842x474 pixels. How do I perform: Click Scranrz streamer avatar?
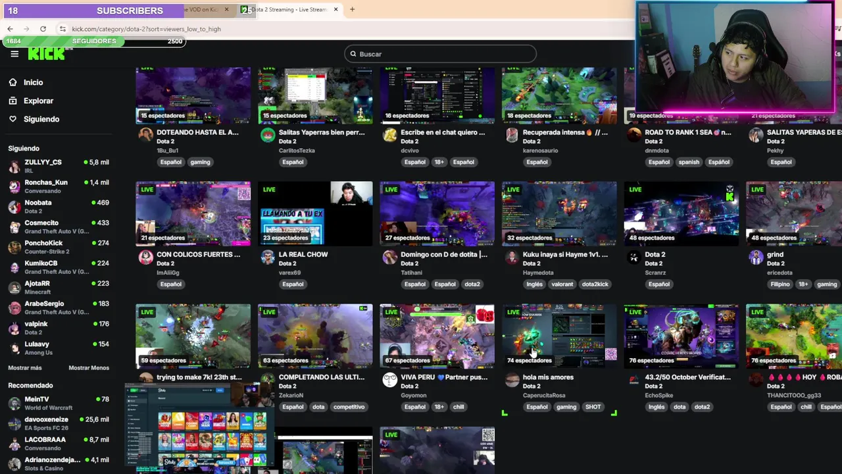[634, 257]
